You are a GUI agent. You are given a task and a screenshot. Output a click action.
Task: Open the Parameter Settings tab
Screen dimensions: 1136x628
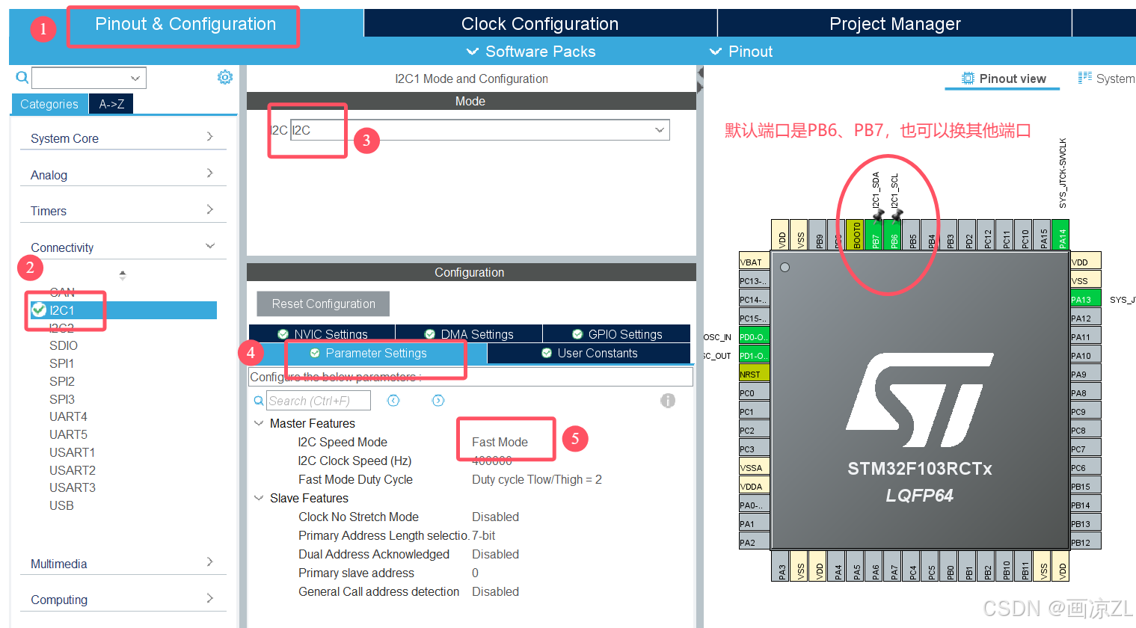pyautogui.click(x=368, y=353)
